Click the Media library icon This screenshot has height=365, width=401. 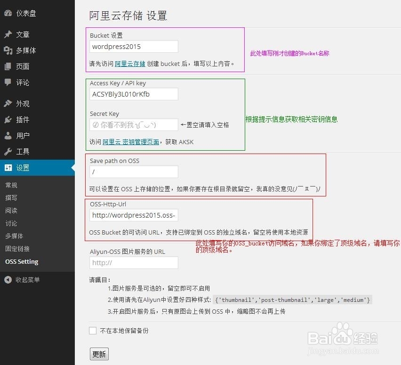point(8,50)
